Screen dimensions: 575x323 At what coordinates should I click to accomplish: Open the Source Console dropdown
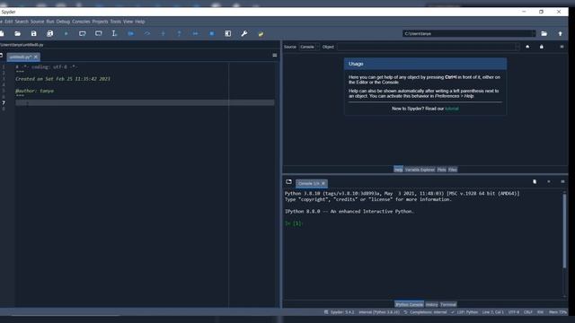click(x=309, y=47)
